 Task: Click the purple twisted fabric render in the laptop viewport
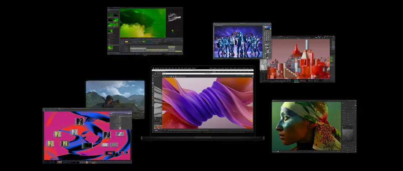coord(208,103)
